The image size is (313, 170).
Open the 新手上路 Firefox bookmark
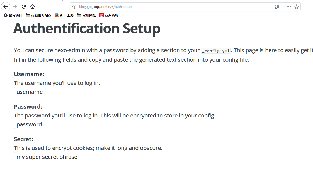tap(64, 15)
